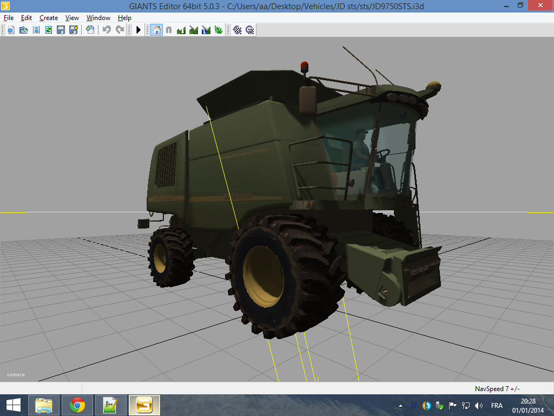Screen dimensions: 554x416
Task: Undo the last action
Action: click(x=107, y=30)
